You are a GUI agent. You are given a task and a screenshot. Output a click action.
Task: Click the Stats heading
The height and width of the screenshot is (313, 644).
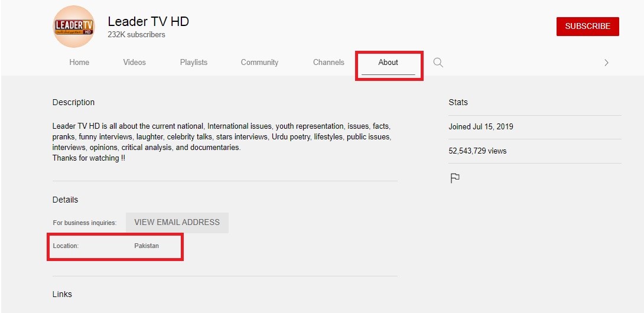[458, 102]
